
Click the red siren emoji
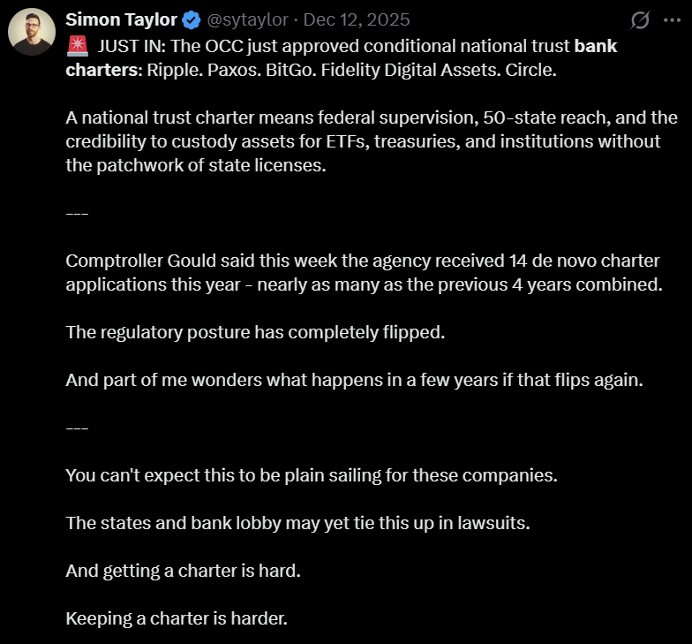pyautogui.click(x=77, y=47)
